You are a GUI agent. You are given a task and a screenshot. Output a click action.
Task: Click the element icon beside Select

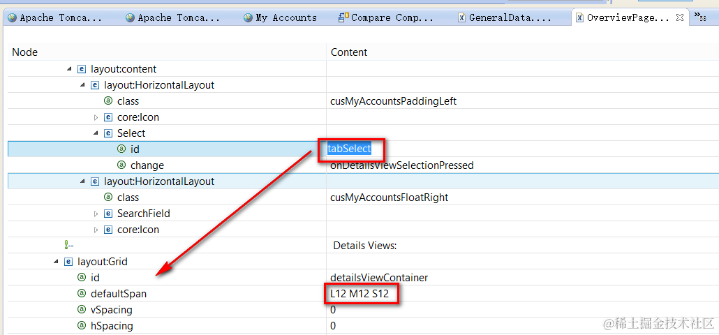[x=108, y=133]
